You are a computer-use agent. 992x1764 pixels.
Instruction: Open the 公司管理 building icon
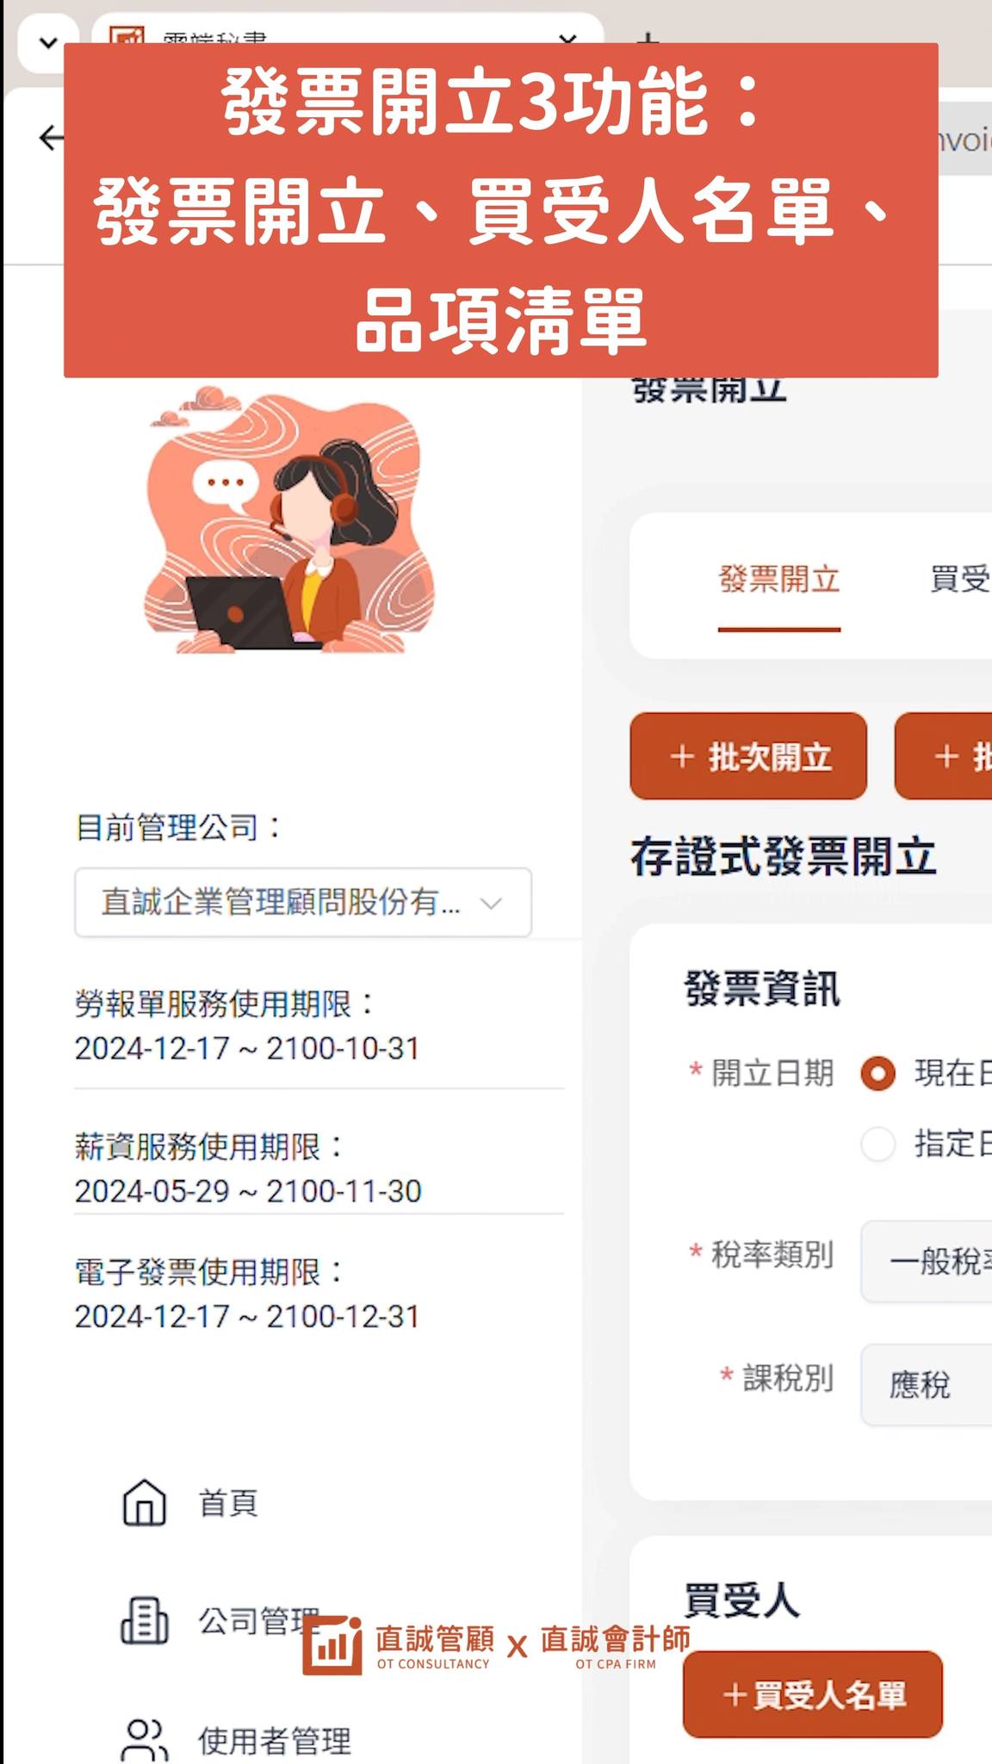click(x=145, y=1621)
